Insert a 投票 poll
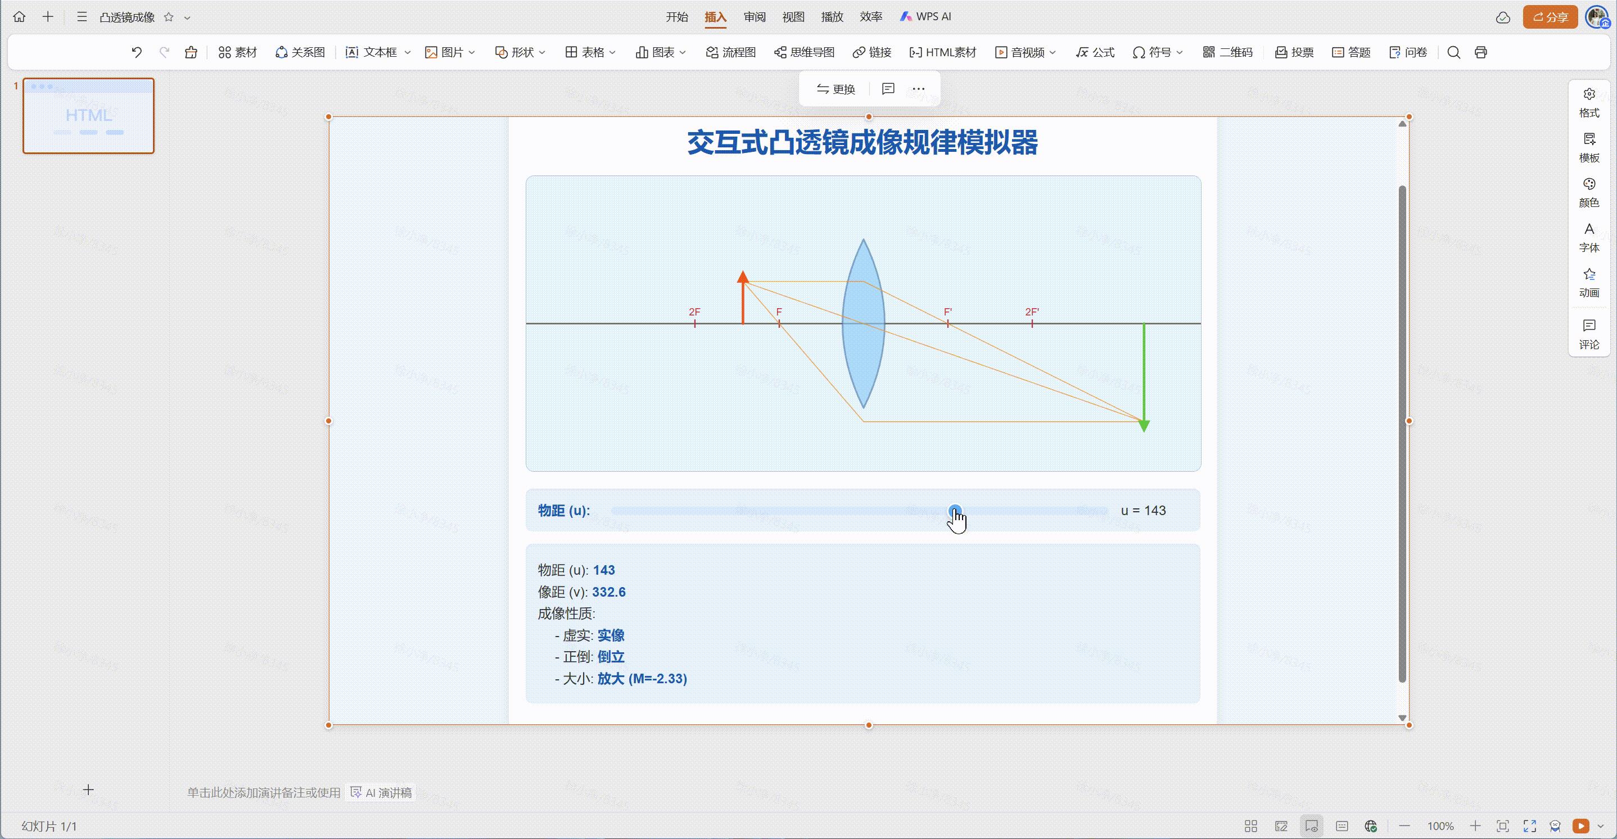 coord(1294,52)
